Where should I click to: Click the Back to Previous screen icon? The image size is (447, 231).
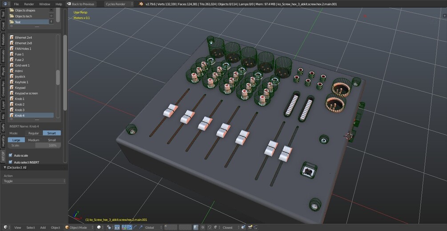pyautogui.click(x=68, y=4)
